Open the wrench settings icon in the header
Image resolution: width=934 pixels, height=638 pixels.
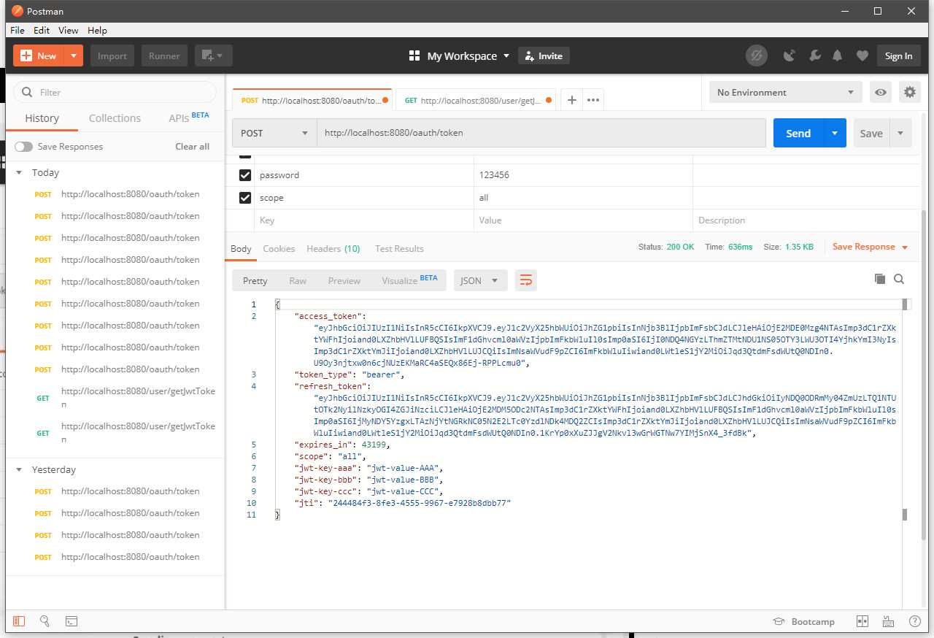tap(814, 55)
